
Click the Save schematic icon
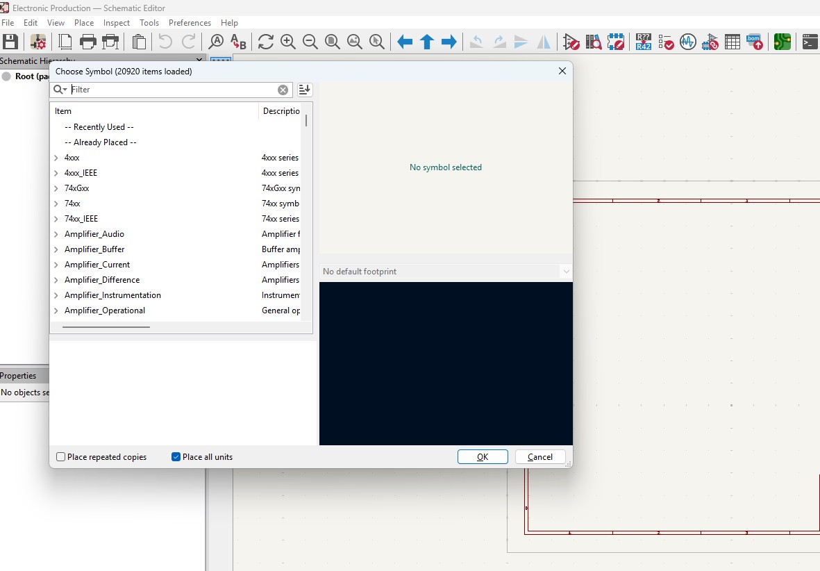click(10, 42)
